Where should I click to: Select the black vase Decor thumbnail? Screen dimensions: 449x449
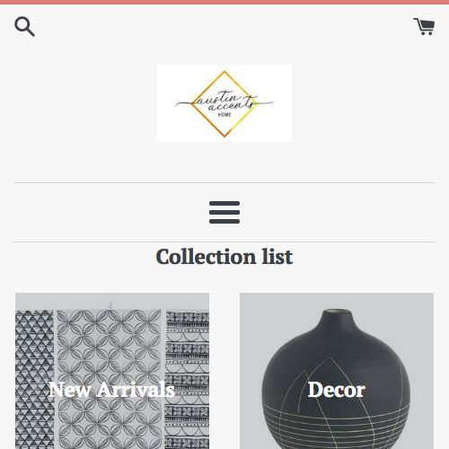pyautogui.click(x=337, y=371)
